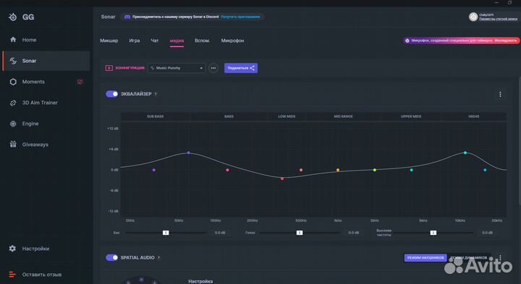Screen dimensions: 521x284
Task: Select the blue EQ point near 20kHz
Action: 485,170
